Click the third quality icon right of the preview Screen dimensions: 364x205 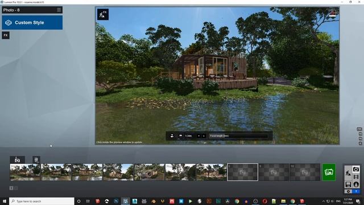coord(360,138)
